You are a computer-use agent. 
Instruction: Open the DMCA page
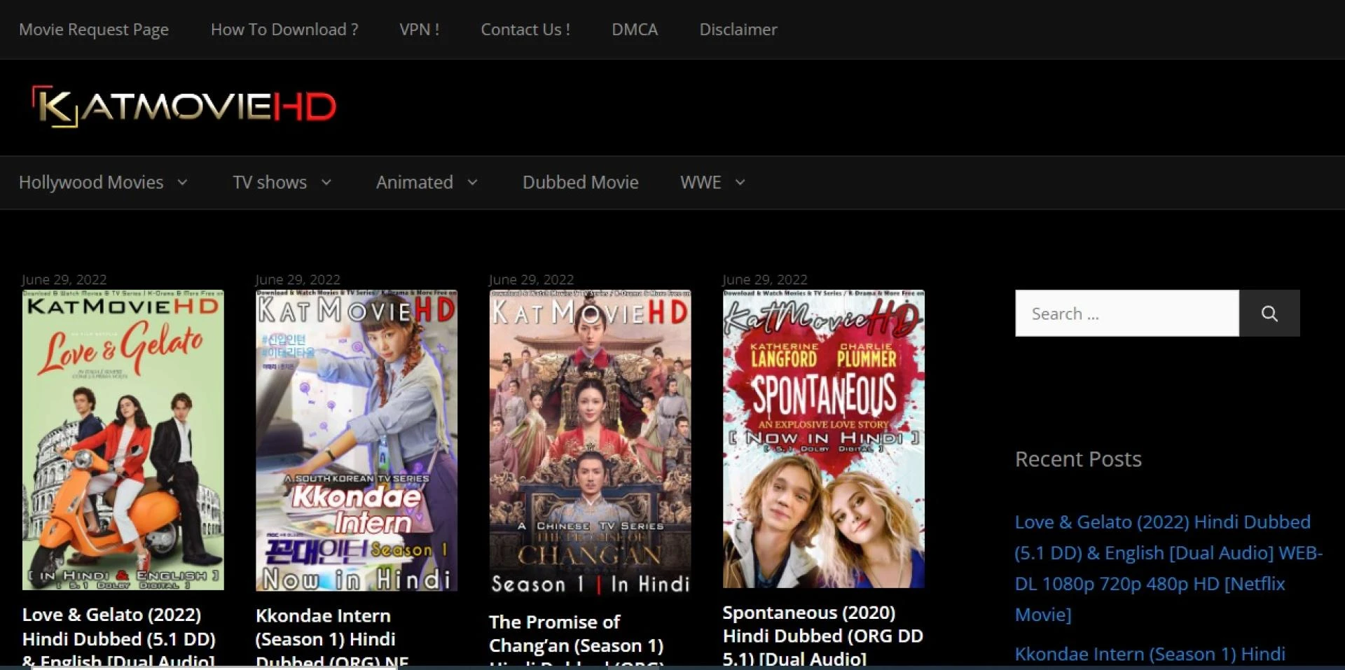click(635, 29)
